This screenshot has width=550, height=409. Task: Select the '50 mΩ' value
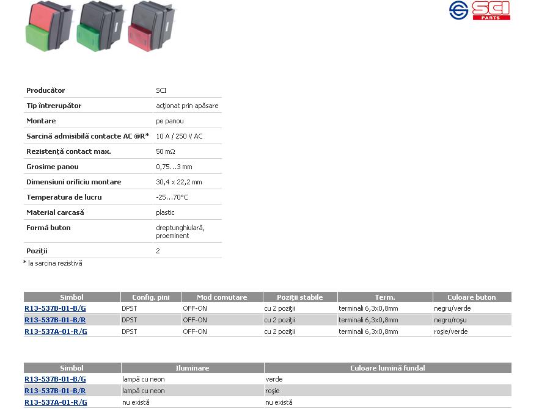pos(166,151)
